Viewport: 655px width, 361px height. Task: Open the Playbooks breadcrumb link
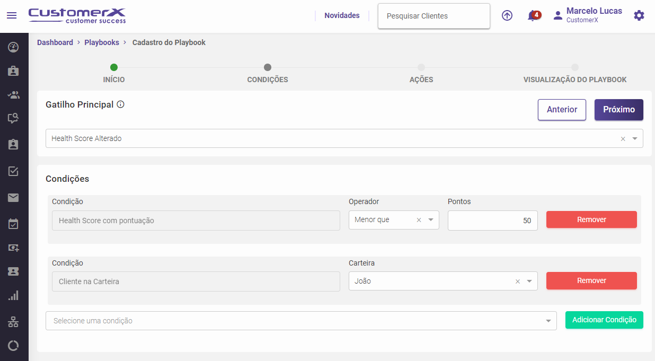click(x=102, y=42)
